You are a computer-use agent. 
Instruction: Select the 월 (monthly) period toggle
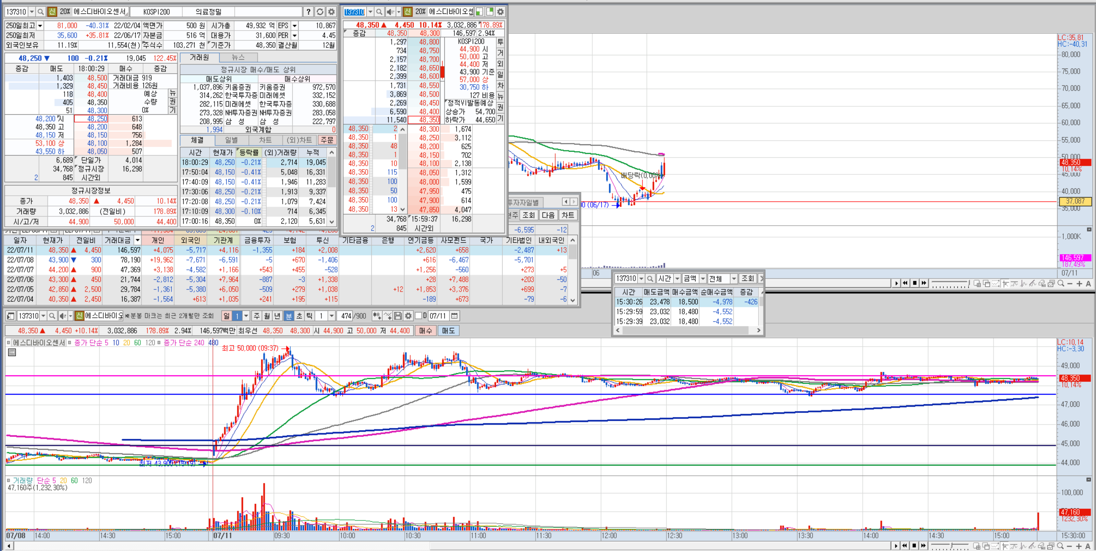[267, 316]
